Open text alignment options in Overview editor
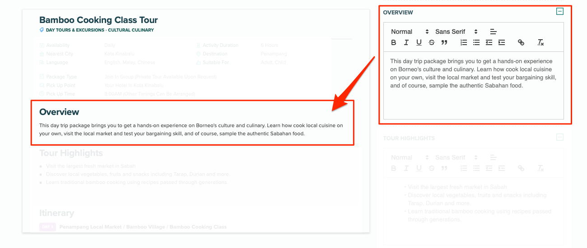Screen dimensions: 587x248 493,32
